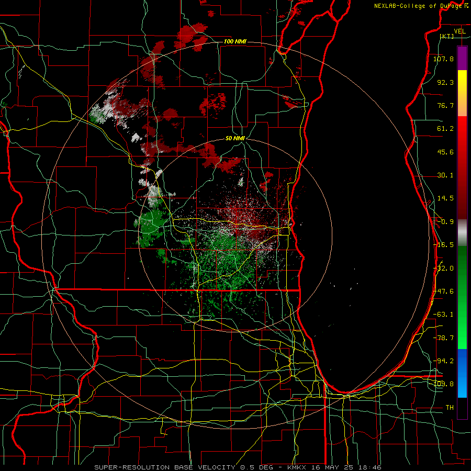Click the 30.1 velocity scale value
The width and height of the screenshot is (471, 471).
[x=445, y=175]
